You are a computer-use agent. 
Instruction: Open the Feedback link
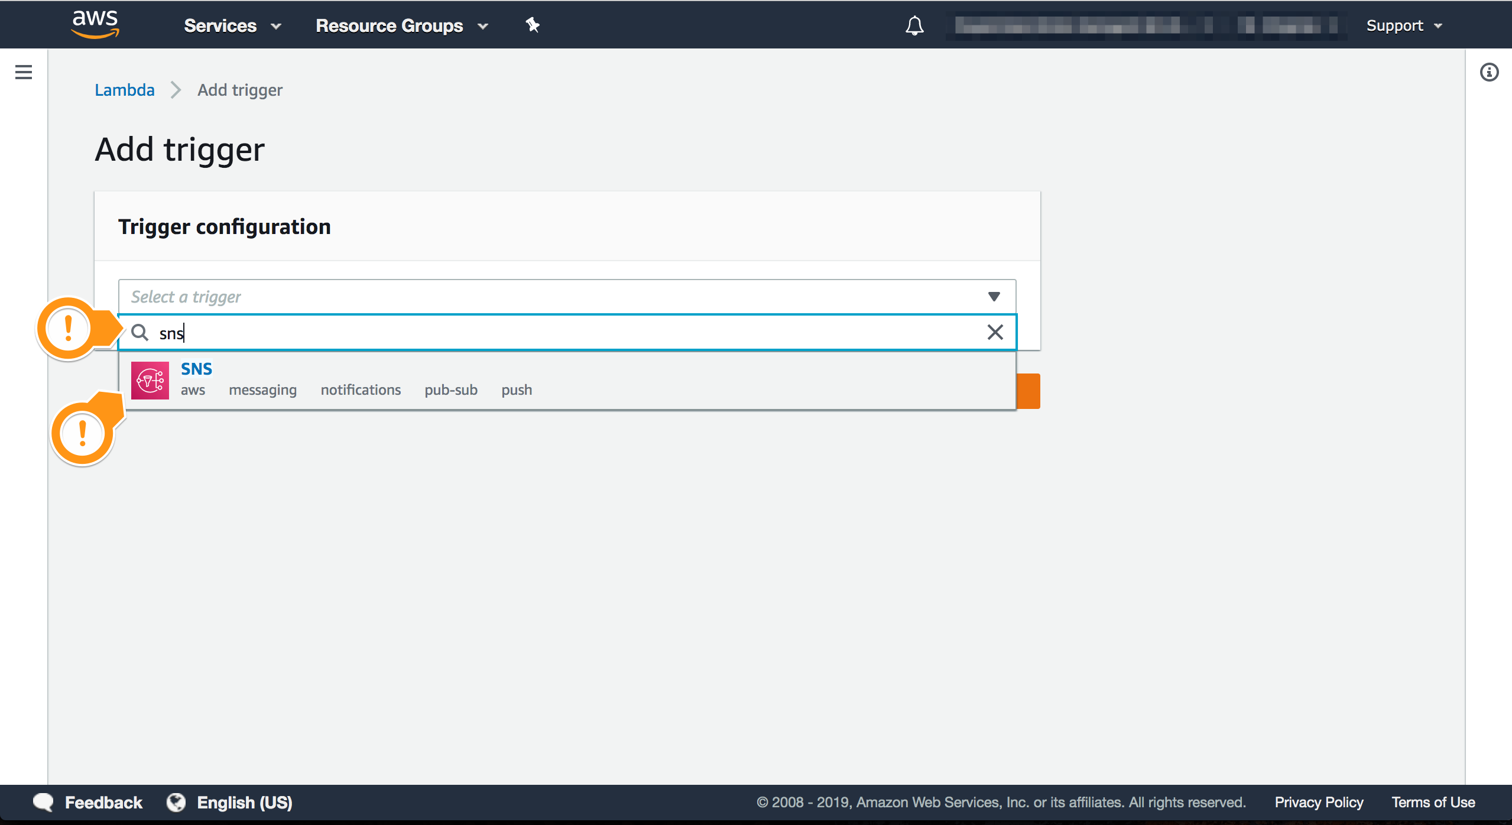(103, 803)
